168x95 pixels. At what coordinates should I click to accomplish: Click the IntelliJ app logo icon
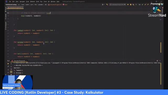tap(7, 2)
